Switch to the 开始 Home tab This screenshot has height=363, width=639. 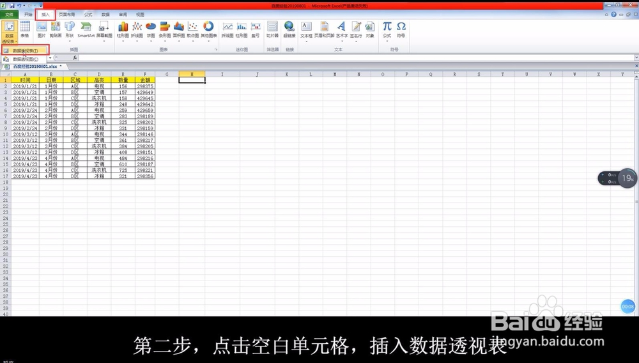[27, 14]
